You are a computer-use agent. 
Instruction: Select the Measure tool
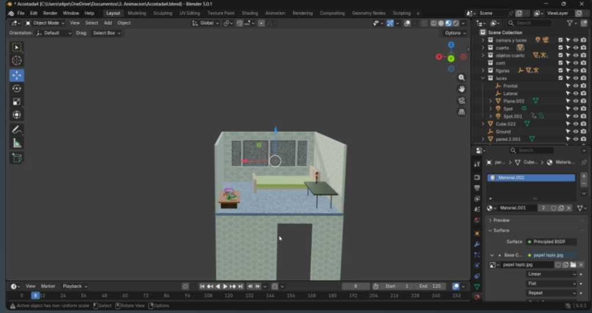(x=17, y=143)
